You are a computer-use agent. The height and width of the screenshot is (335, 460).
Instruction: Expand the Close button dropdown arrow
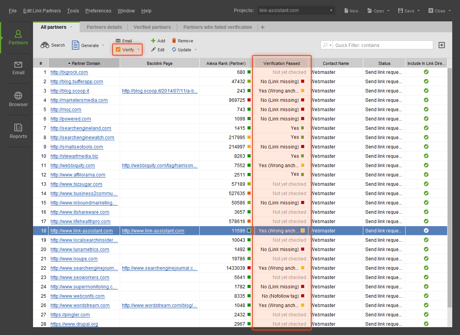click(x=450, y=11)
